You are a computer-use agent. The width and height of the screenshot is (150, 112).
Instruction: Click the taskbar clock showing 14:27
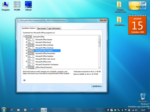[143, 110]
